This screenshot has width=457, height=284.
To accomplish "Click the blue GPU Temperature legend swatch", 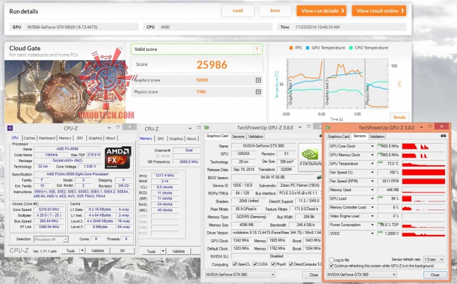I will tap(307, 48).
